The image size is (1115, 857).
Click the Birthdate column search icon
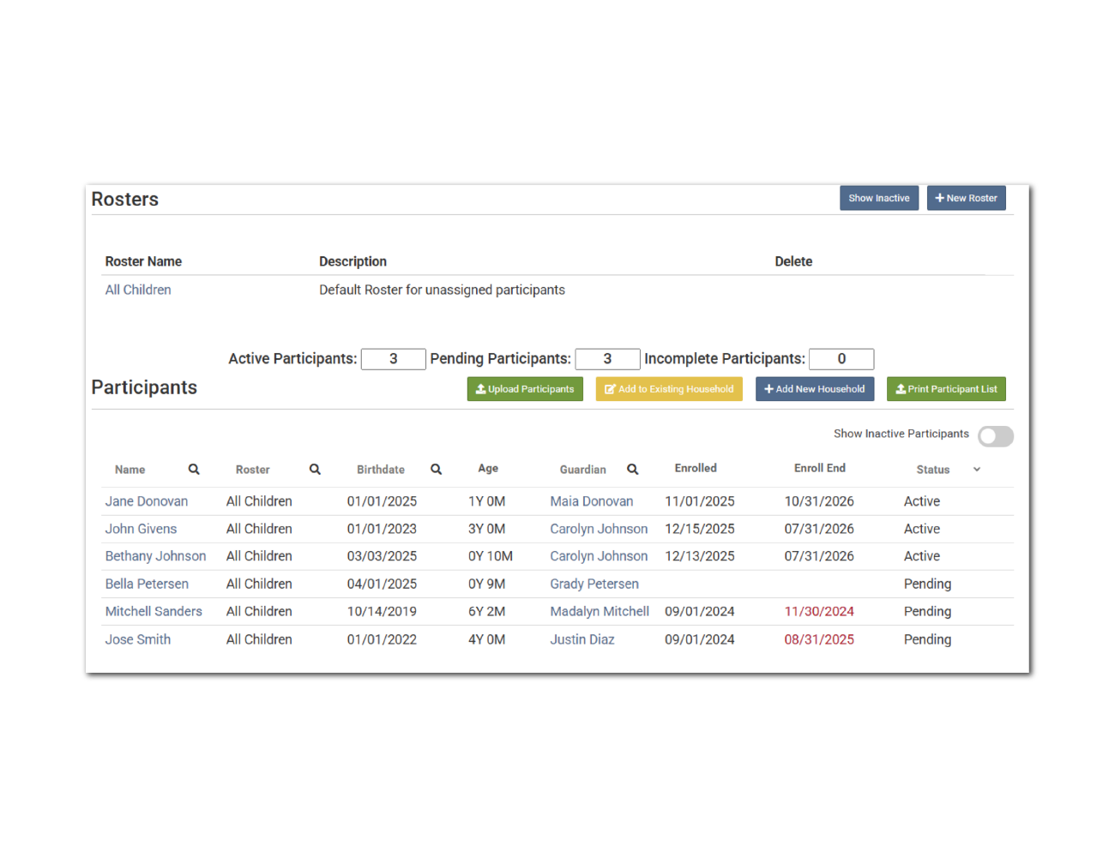pos(436,470)
